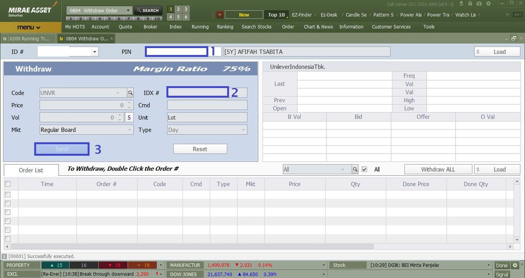Viewport: 525px width, 278px height.
Task: Switch to screen layout 3
Action: point(186,9)
